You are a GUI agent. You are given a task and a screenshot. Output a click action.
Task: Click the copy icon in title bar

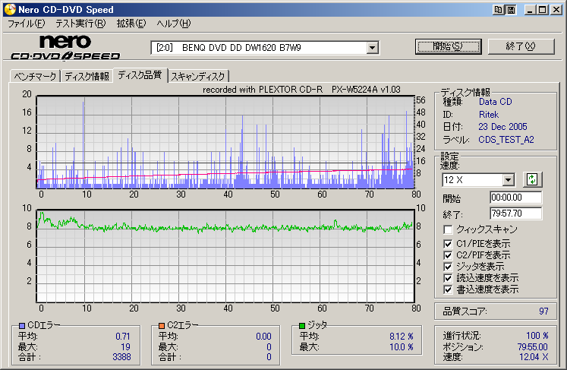499,9
